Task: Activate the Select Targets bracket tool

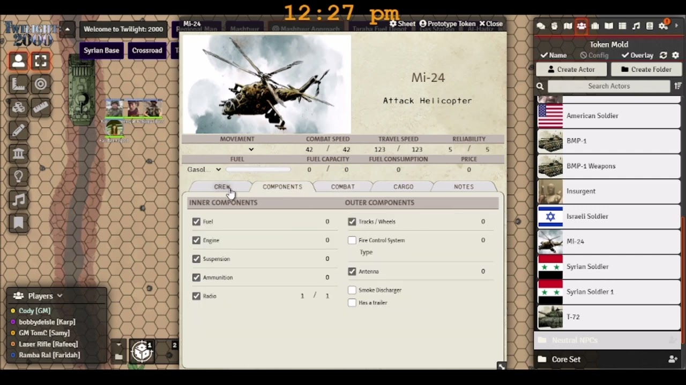Action: 41,61
